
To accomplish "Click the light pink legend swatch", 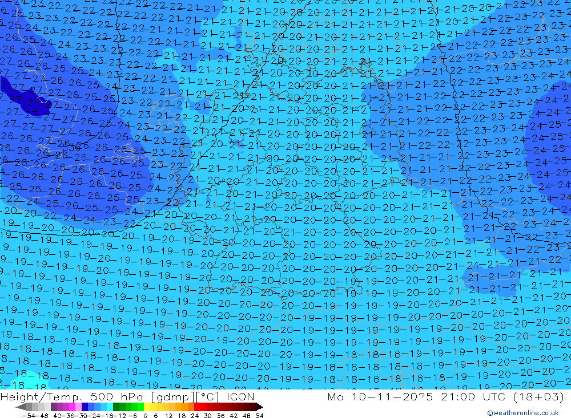I will click(78, 407).
